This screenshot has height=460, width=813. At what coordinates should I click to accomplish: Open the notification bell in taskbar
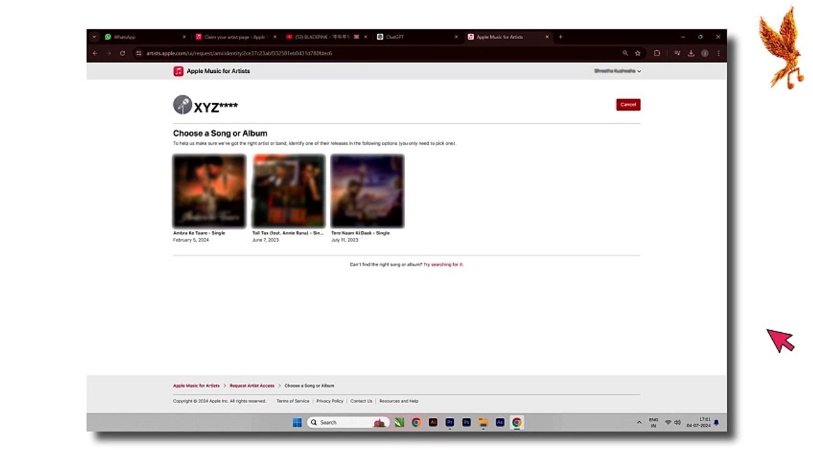click(x=716, y=422)
